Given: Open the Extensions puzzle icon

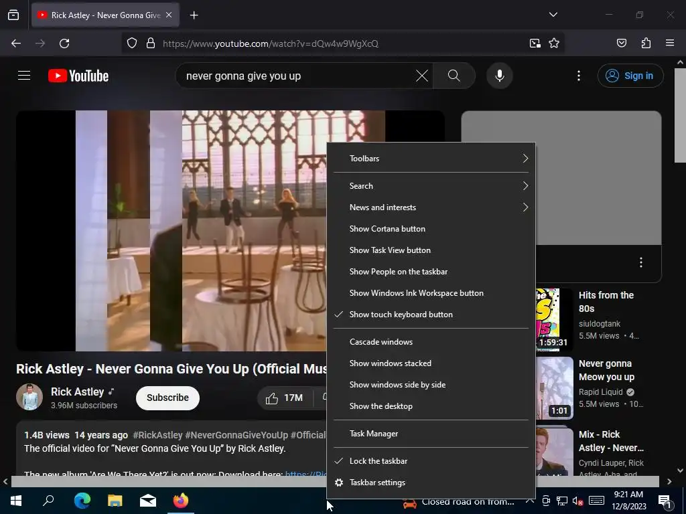Looking at the screenshot, I should (646, 43).
